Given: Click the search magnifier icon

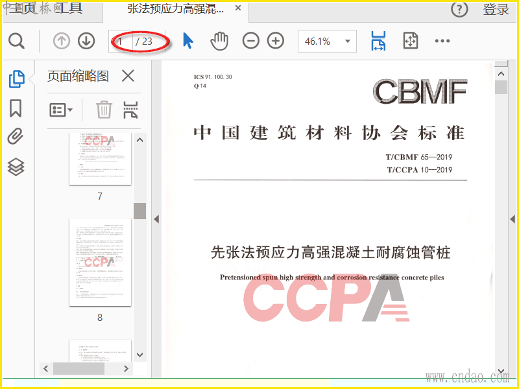Looking at the screenshot, I should [x=17, y=41].
